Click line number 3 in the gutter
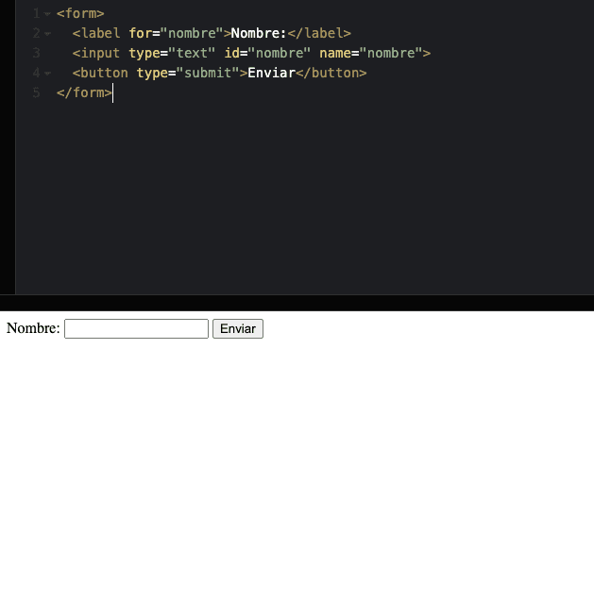 click(36, 53)
